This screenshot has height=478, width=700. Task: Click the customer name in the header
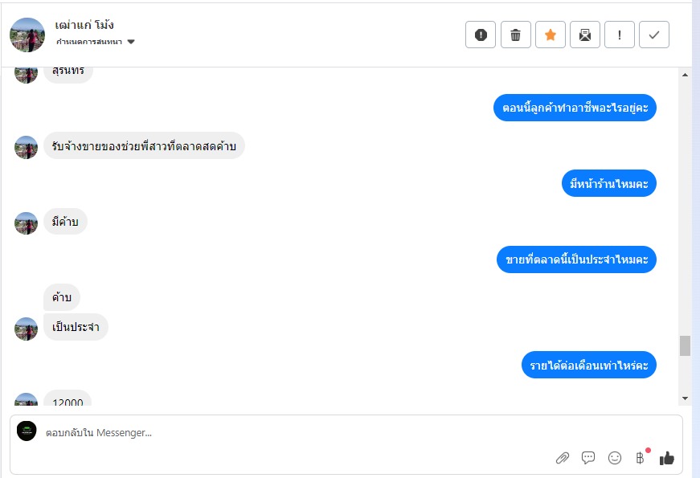pos(84,25)
